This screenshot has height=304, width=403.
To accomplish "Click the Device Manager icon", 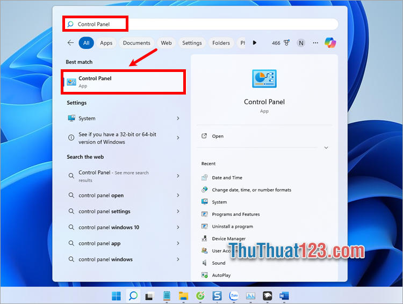I will [x=205, y=238].
